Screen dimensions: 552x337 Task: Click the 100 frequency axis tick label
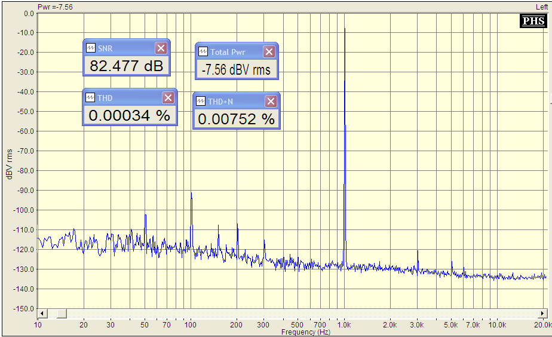[x=191, y=324]
